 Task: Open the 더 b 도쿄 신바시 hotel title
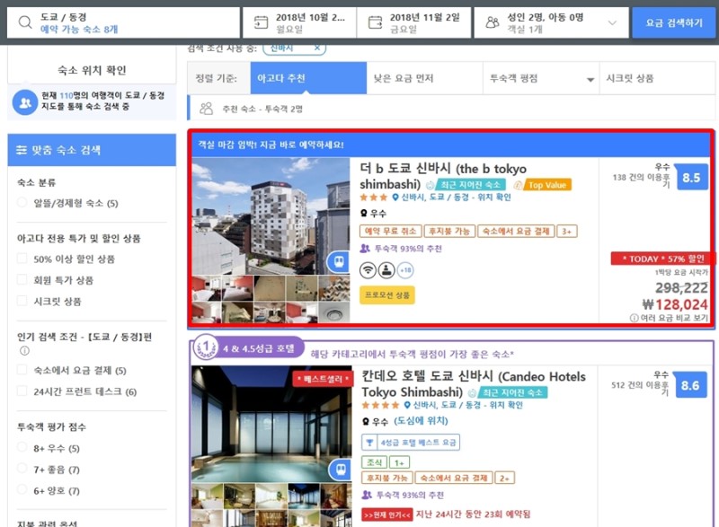(443, 176)
